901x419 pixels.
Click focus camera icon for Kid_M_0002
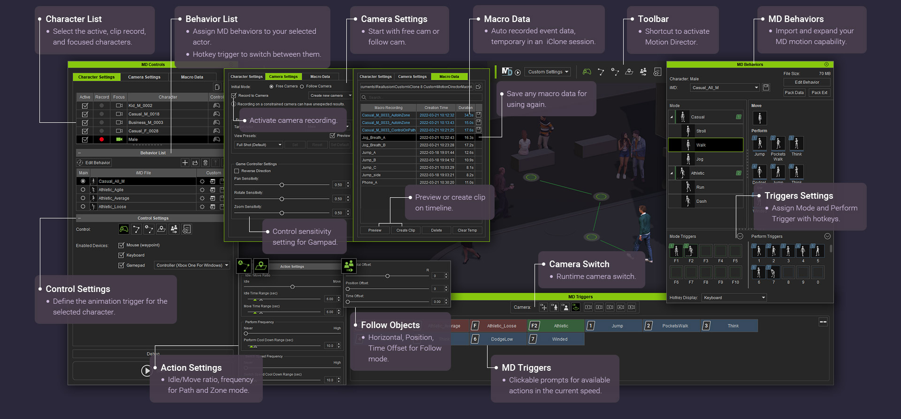coord(119,106)
